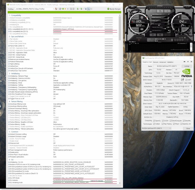Click the Lookup button in GPU-Z
195x190 pixels.
tap(187, 66)
